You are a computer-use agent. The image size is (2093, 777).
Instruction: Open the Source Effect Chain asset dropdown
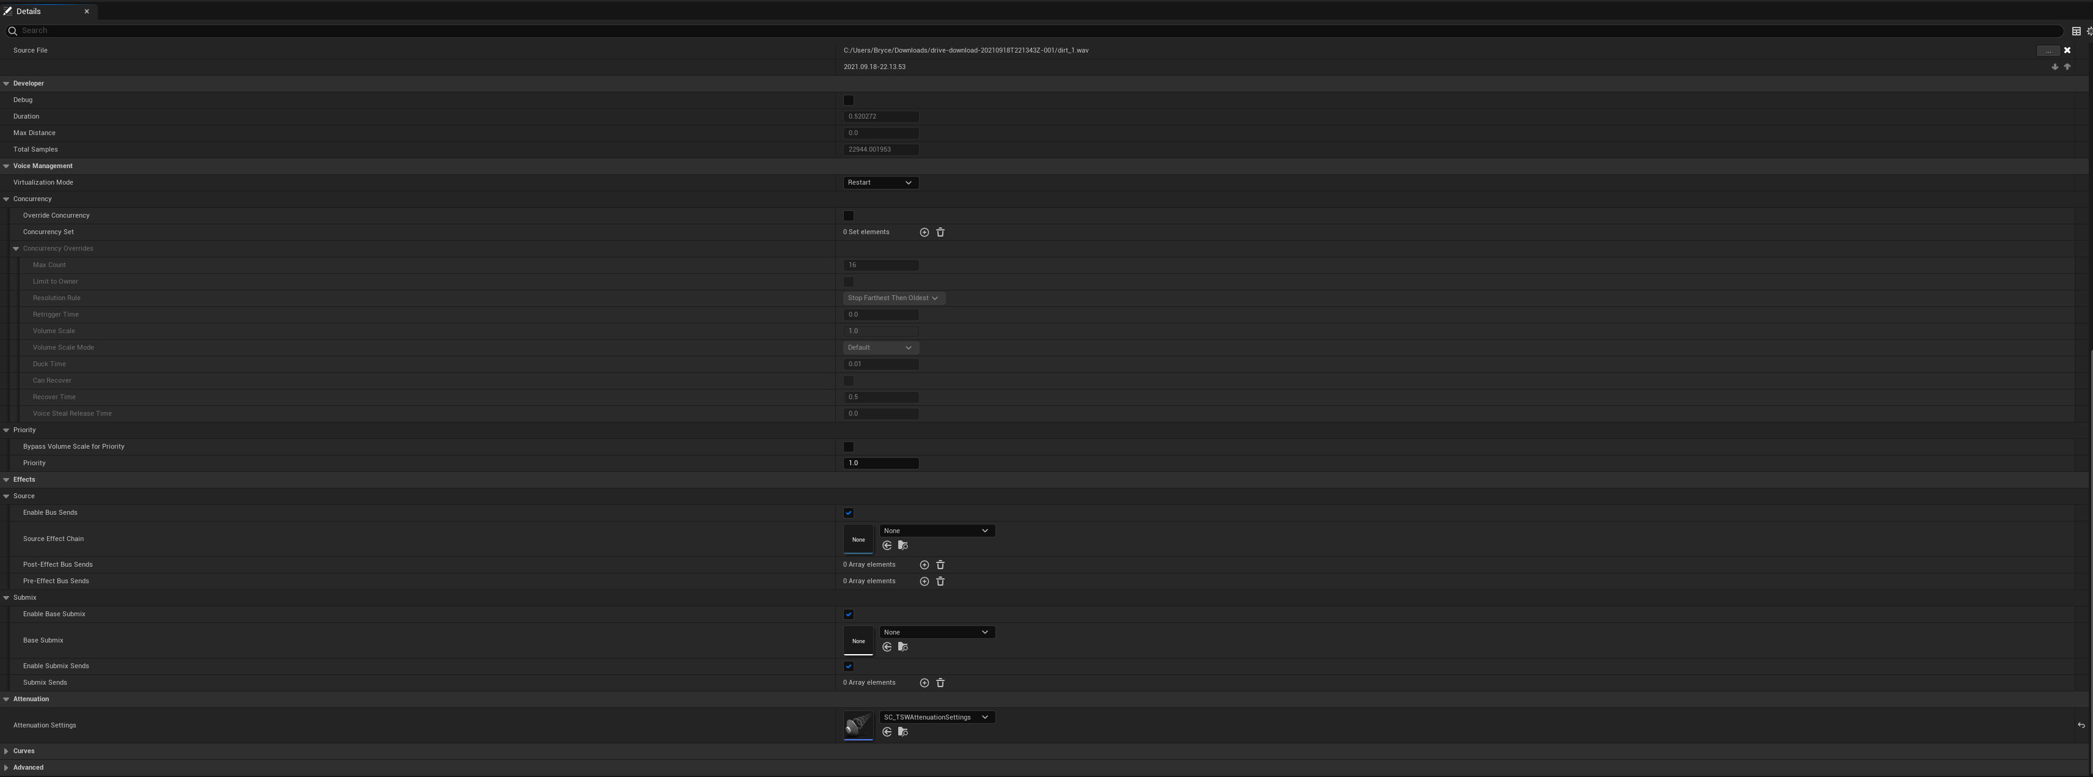point(936,531)
